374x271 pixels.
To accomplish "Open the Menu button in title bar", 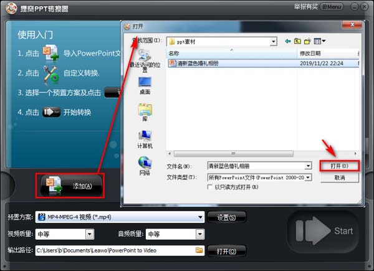I will point(332,7).
